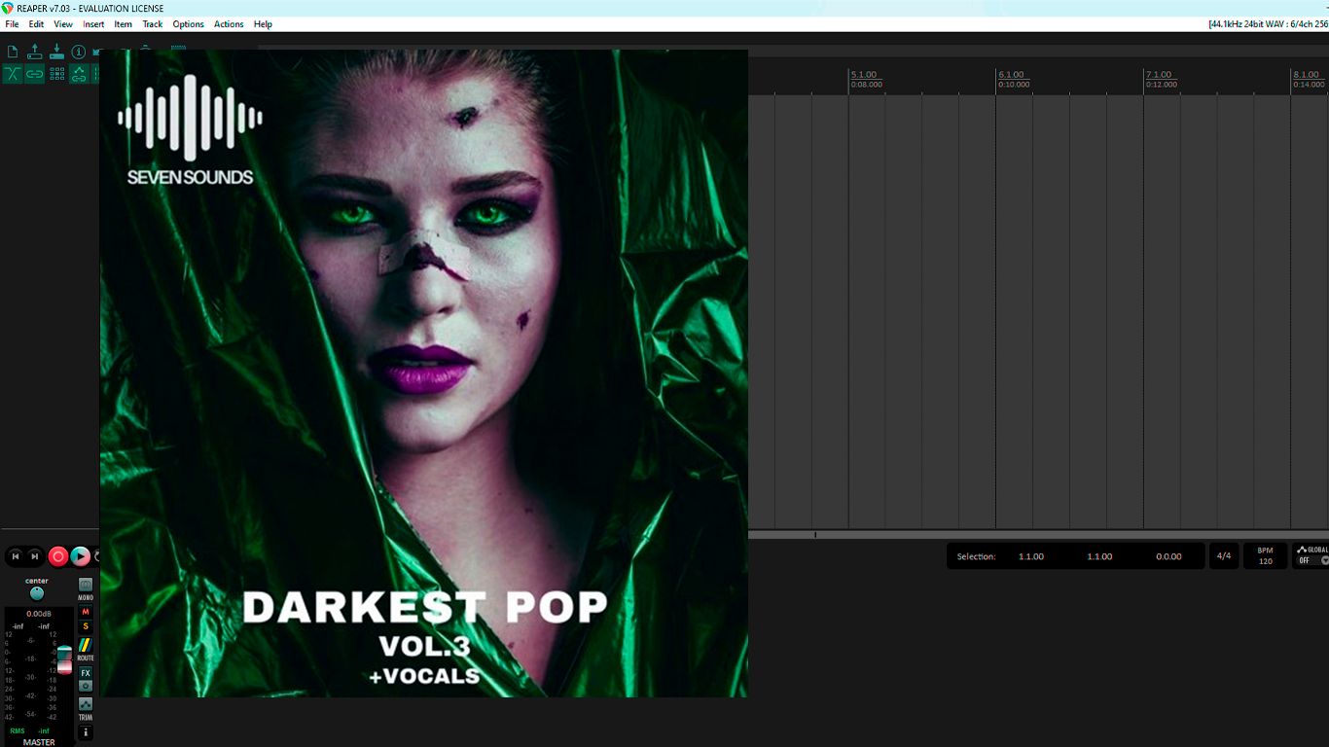The height and width of the screenshot is (747, 1329).
Task: Toggle the master Mono button
Action: click(86, 586)
